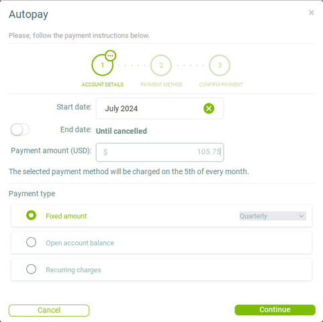Toggle the End date switch
Screen dimensions: 323x322
pos(19,130)
